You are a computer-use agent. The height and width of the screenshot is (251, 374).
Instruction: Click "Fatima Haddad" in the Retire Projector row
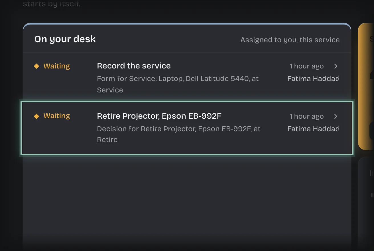pyautogui.click(x=313, y=129)
